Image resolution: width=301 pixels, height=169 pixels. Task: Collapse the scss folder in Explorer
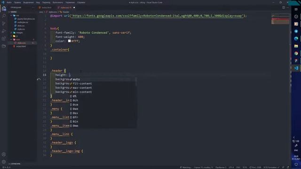tap(11, 39)
